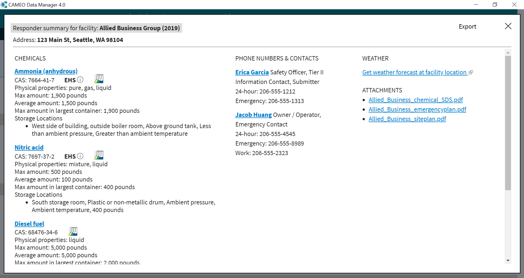Click the Nitric acid CAS: 7697-37-2 text
Image resolution: width=524 pixels, height=278 pixels.
tap(34, 156)
